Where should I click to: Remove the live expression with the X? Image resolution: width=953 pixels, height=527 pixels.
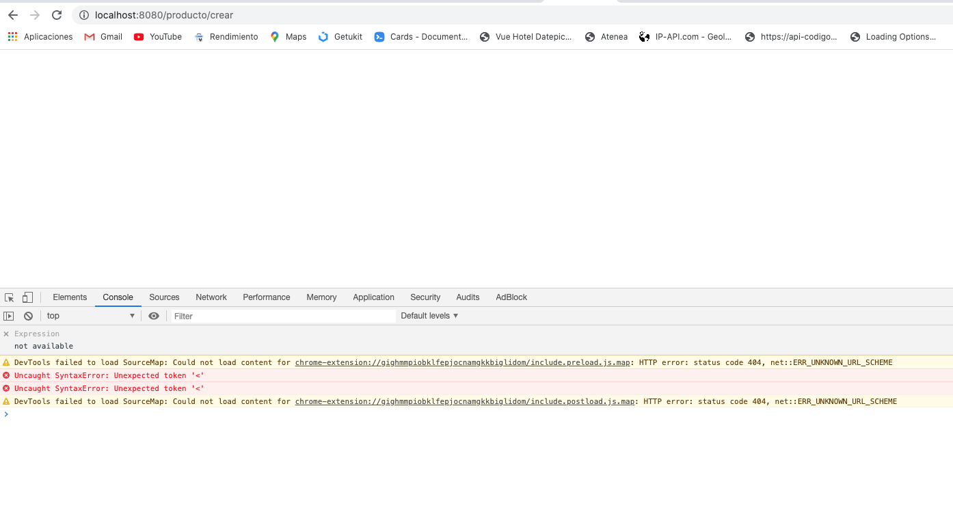point(6,334)
